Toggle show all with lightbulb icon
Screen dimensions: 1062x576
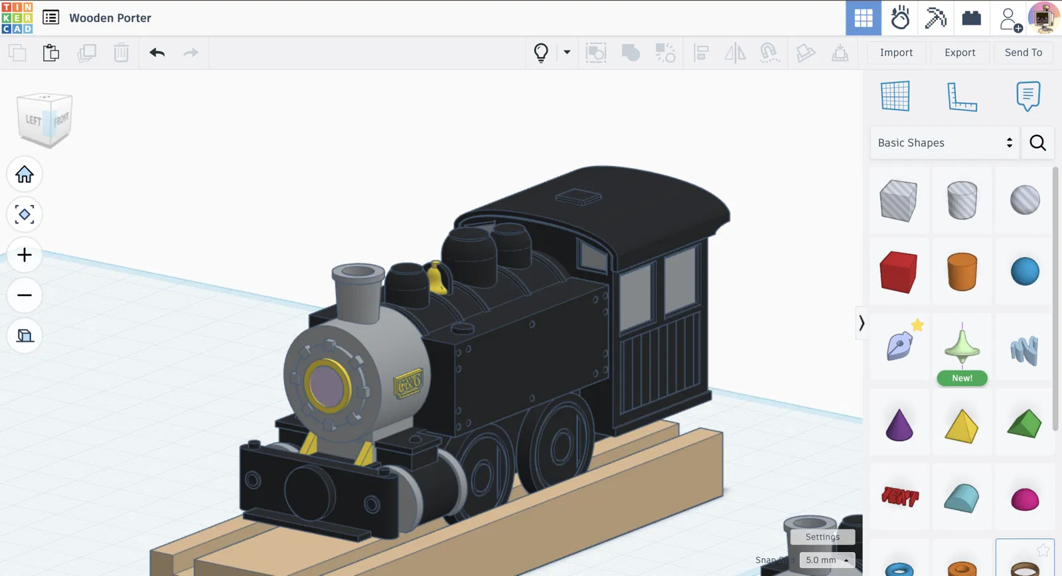[x=541, y=52]
